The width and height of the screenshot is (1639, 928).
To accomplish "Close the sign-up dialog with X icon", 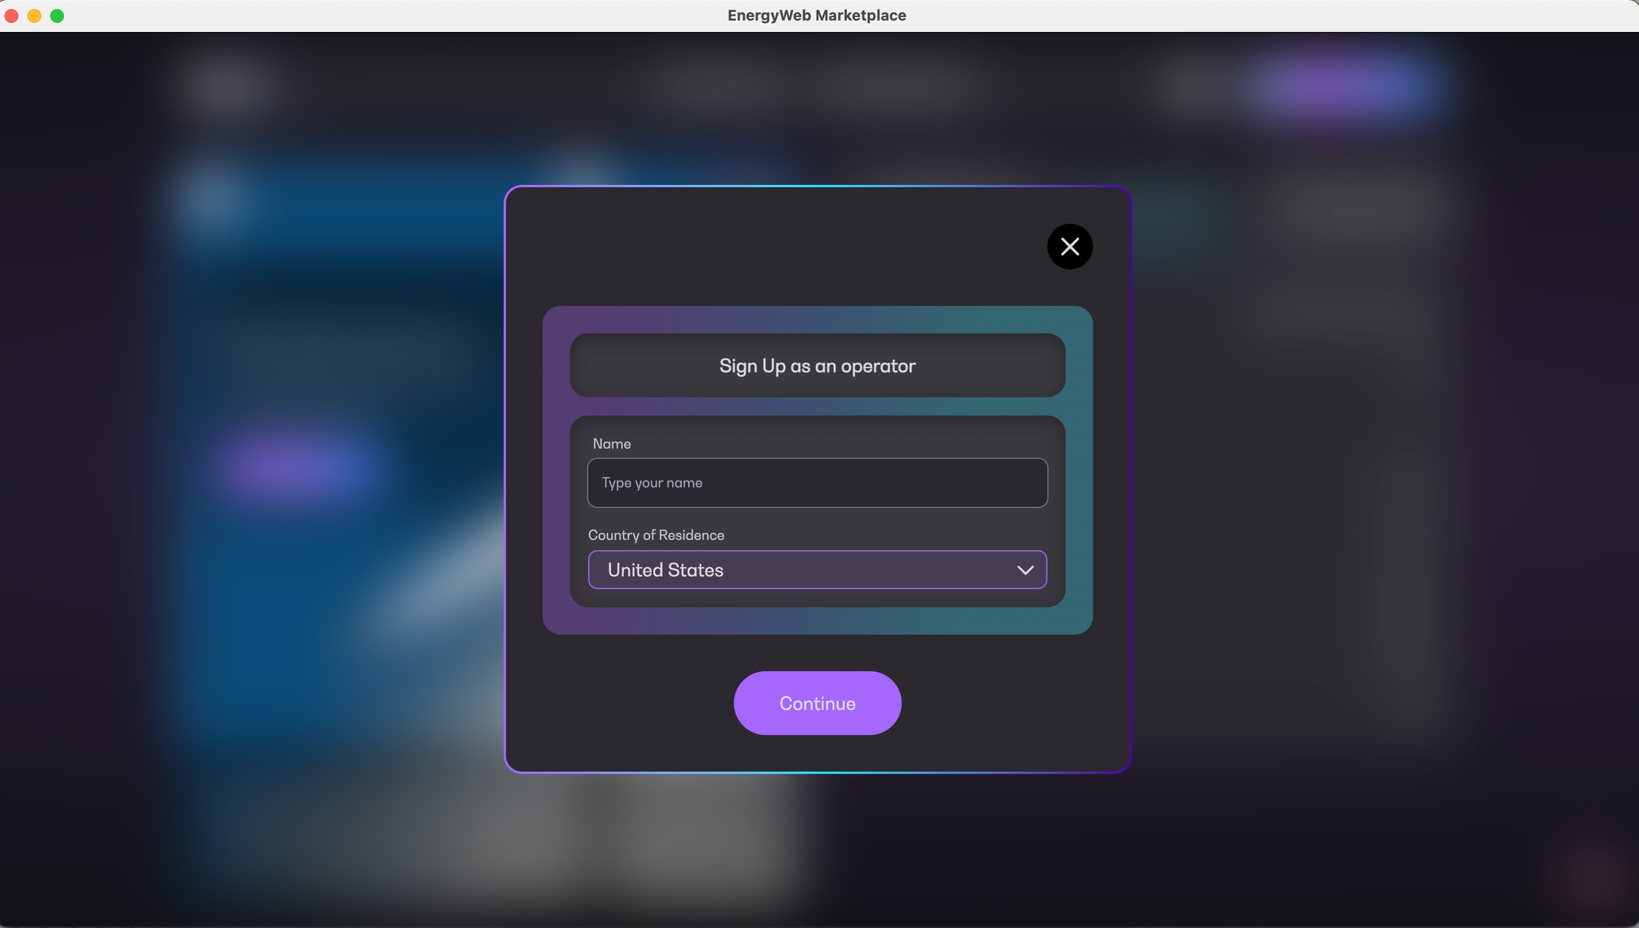I will 1069,247.
